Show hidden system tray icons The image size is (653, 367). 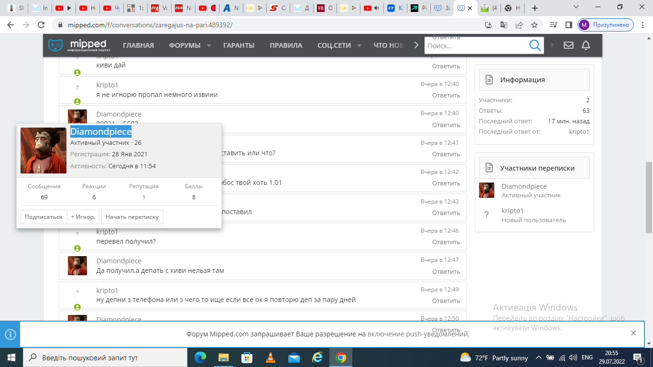point(538,357)
